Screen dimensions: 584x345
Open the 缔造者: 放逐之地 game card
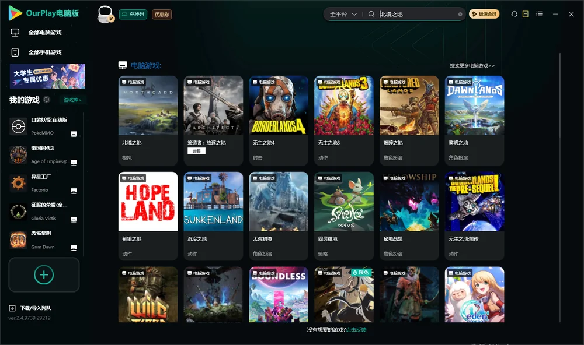pos(213,120)
